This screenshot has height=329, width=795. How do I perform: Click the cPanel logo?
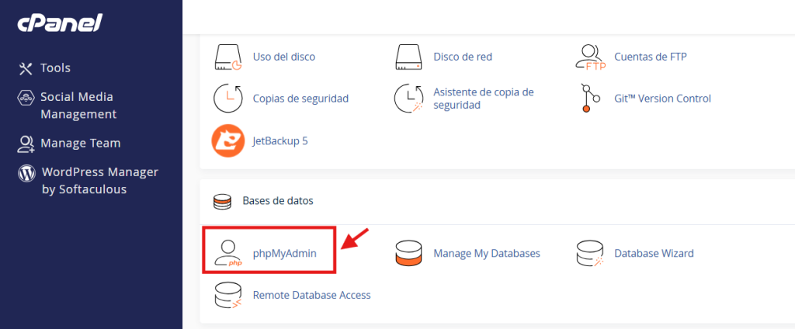tap(60, 23)
